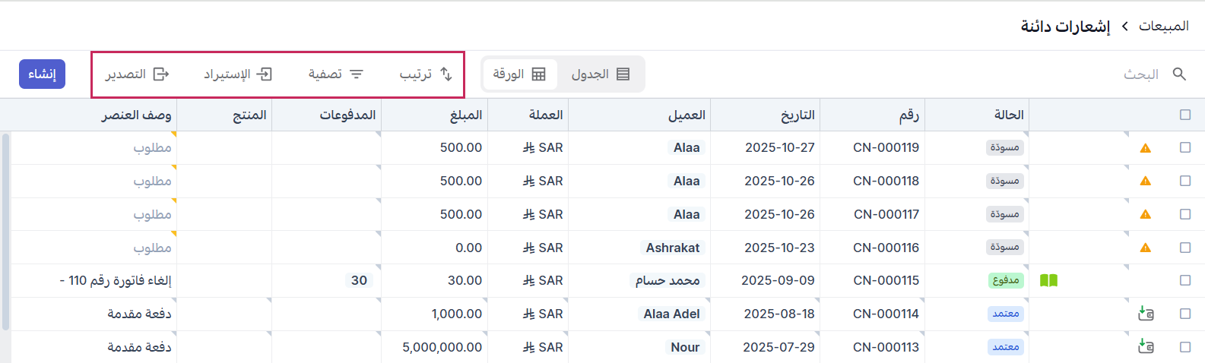Check the box for row CN-000118
The height and width of the screenshot is (363, 1205).
point(1185,181)
